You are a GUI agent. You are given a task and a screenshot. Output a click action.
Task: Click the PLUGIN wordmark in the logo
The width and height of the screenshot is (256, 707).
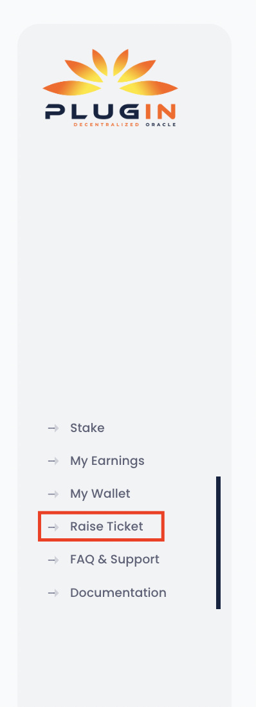(111, 111)
